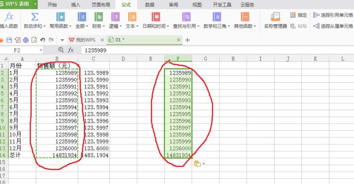Image resolution: width=354 pixels, height=184 pixels.
Task: Select column F header
Action: 178,59
